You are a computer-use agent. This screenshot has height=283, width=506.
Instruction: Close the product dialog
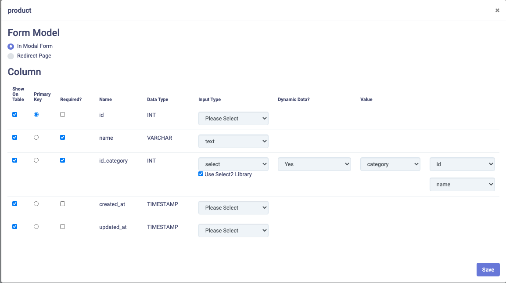(497, 10)
